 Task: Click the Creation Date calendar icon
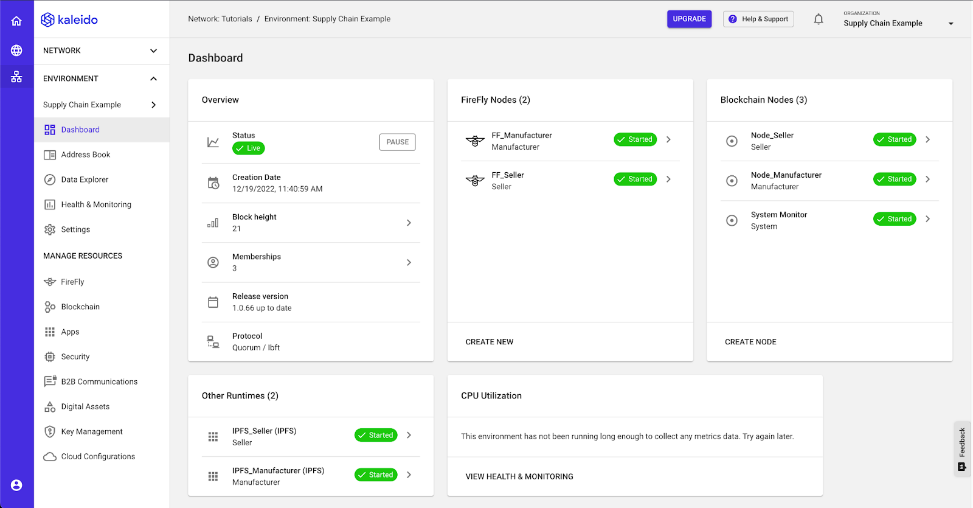click(213, 183)
